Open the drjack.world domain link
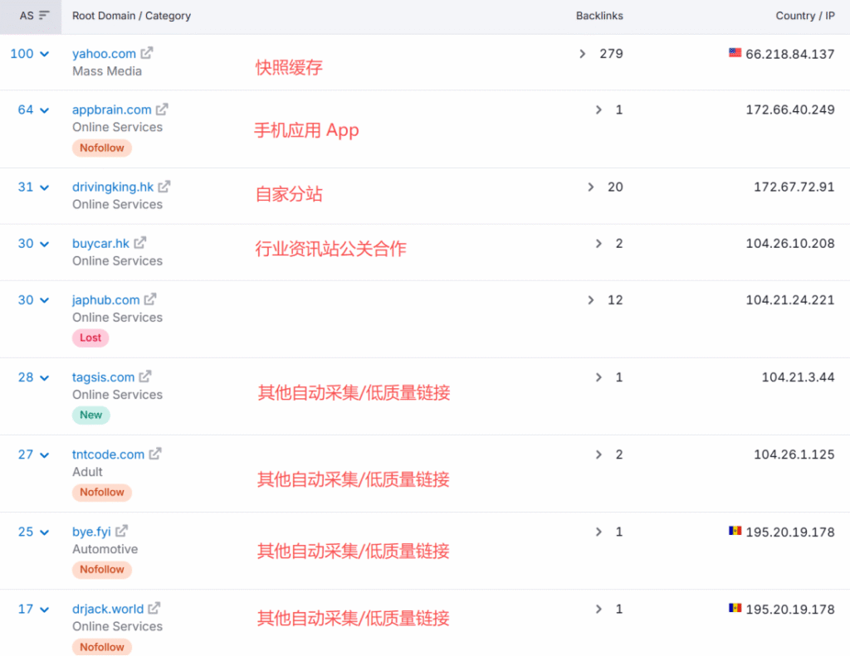The height and width of the screenshot is (656, 850). pyautogui.click(x=108, y=609)
